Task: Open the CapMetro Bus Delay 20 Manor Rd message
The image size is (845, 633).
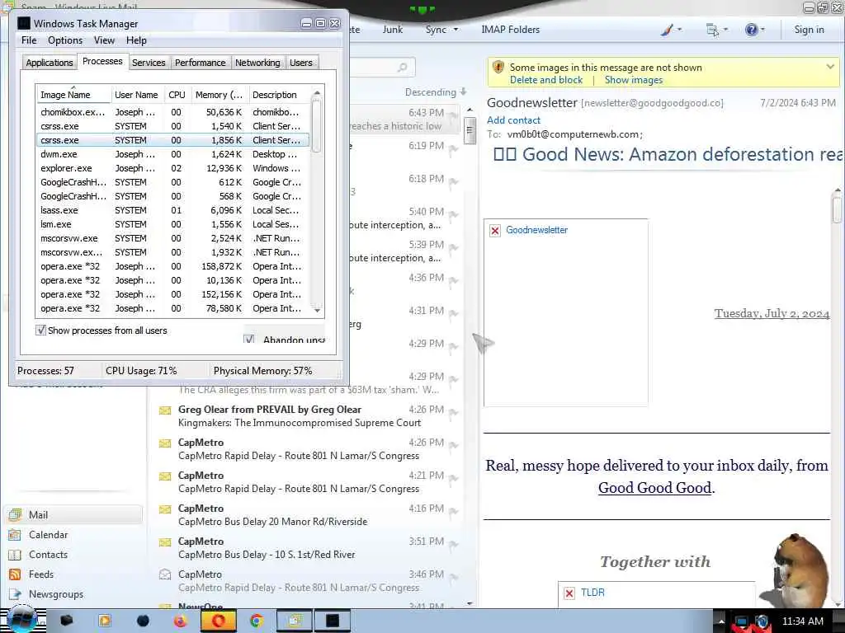Action: click(x=307, y=515)
